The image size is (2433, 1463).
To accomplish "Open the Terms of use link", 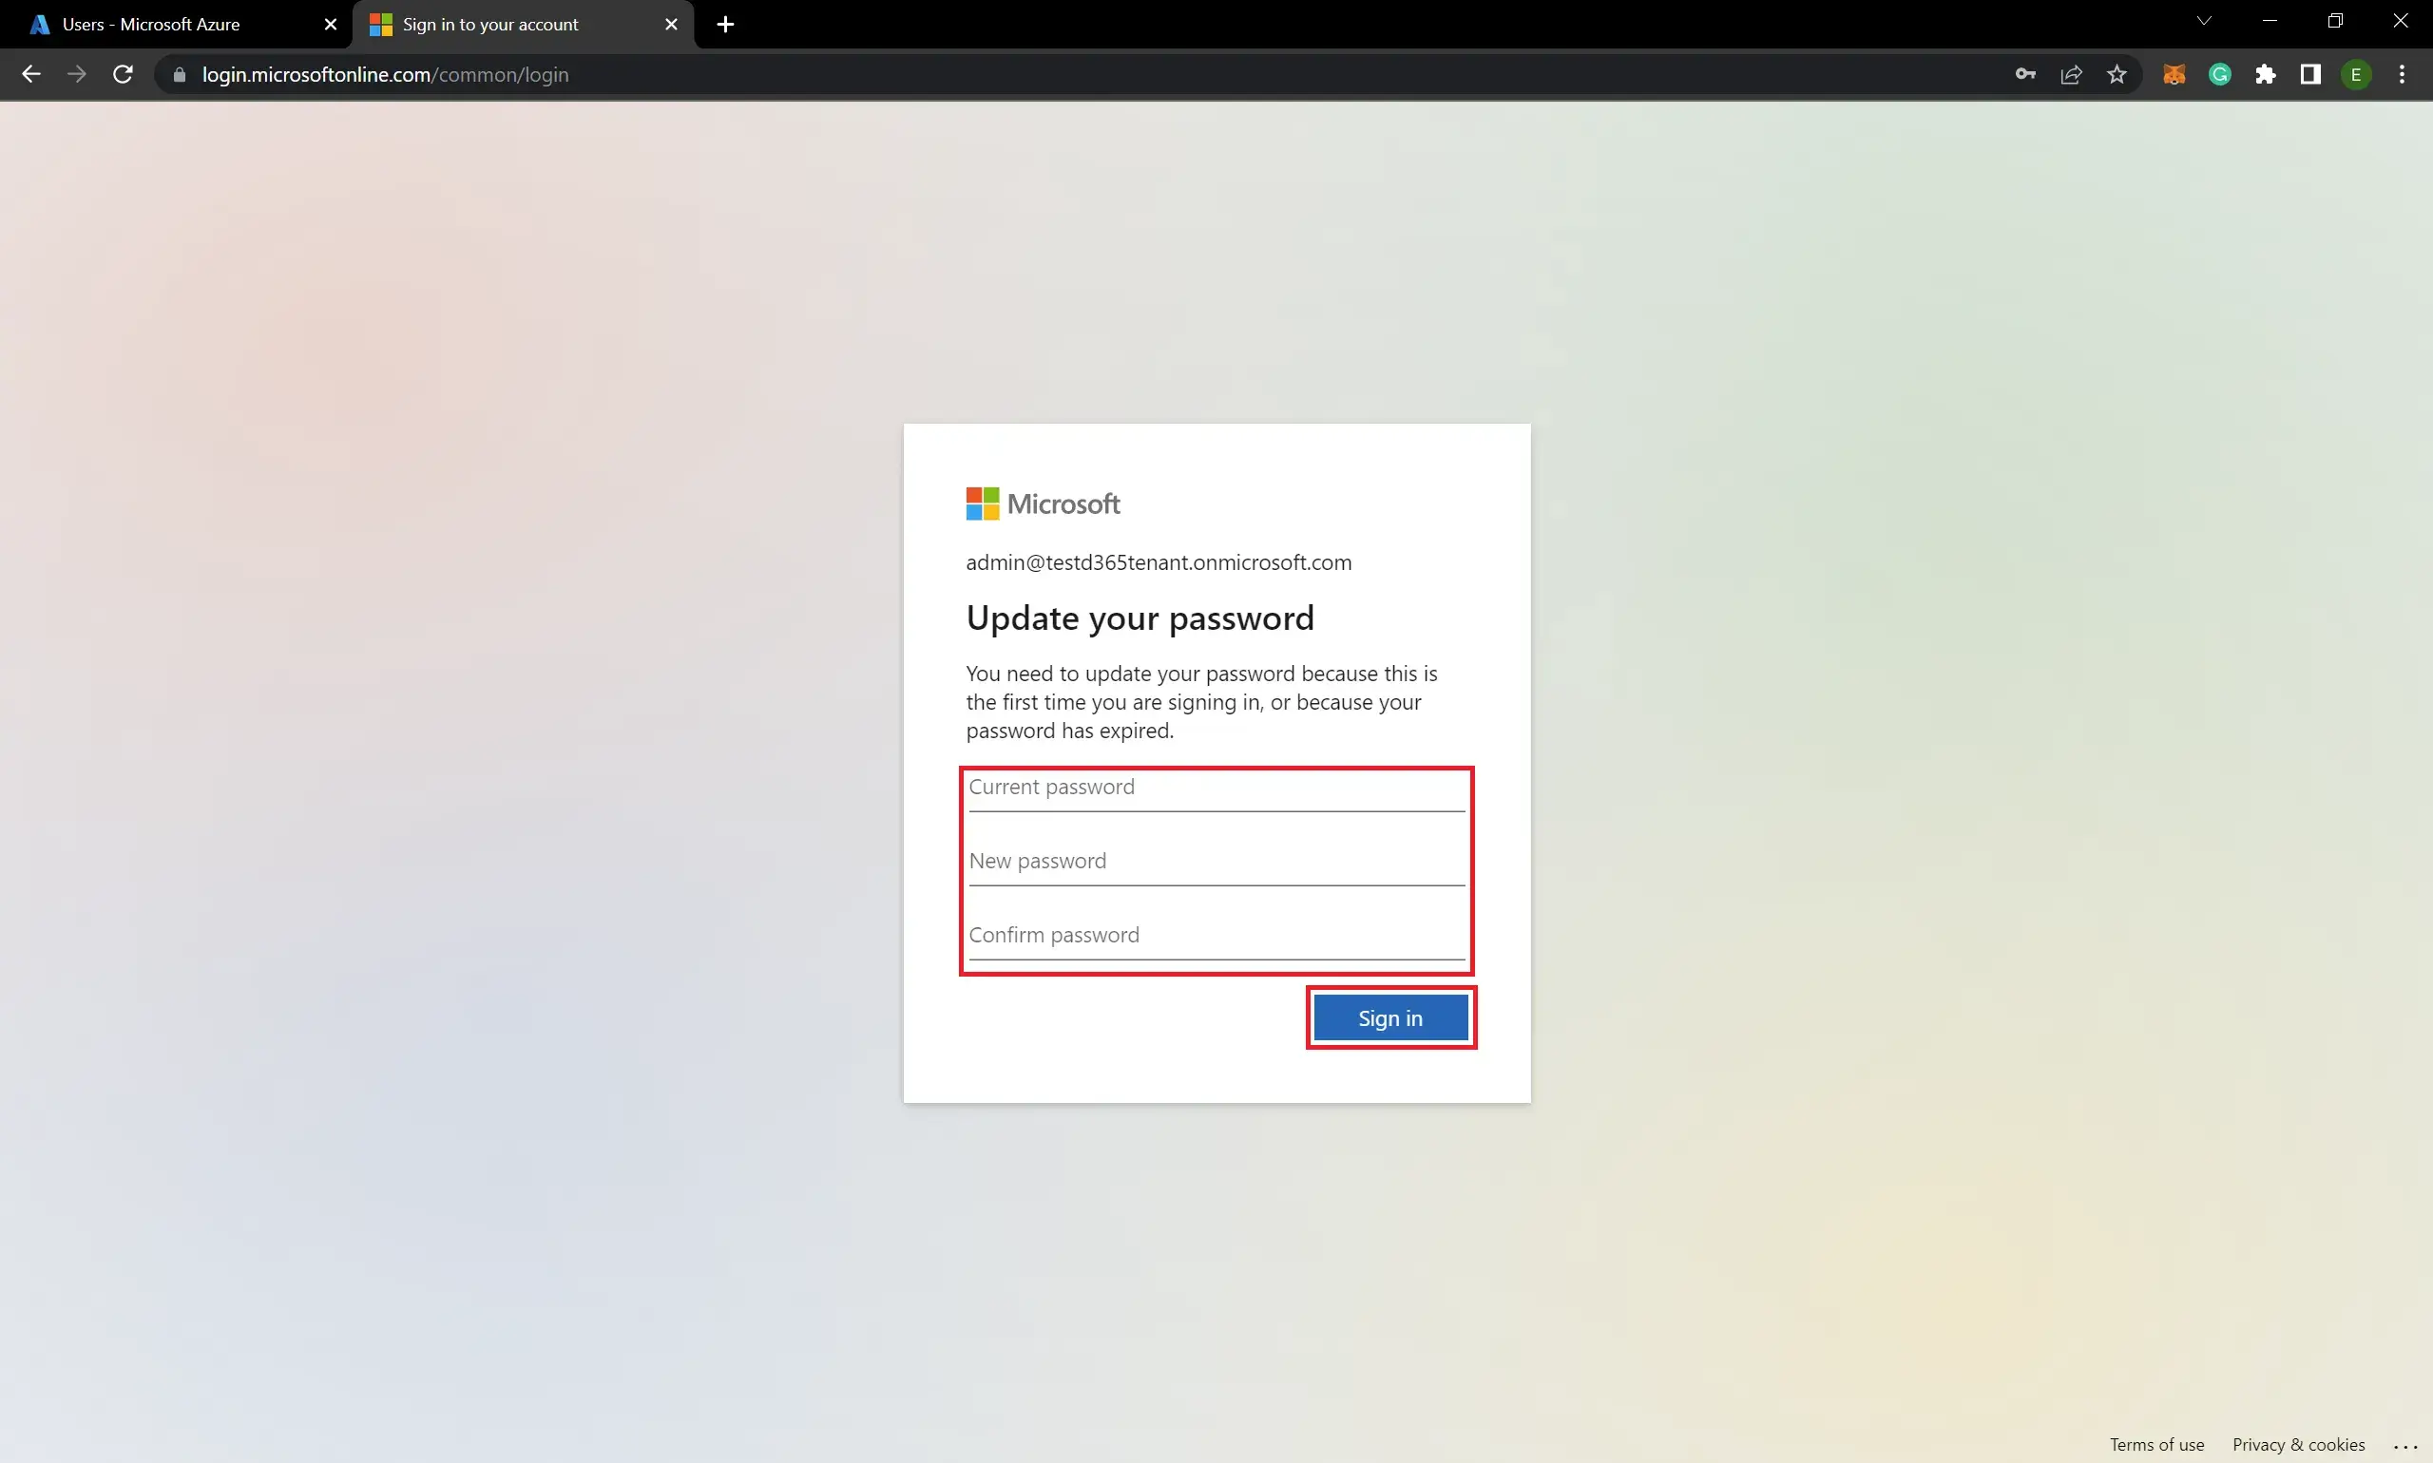I will pyautogui.click(x=2156, y=1445).
